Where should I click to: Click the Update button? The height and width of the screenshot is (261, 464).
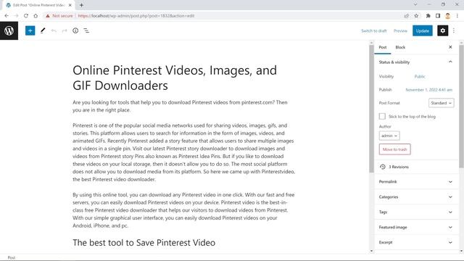coord(422,30)
